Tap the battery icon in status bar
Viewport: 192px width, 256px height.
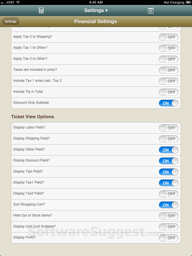(x=188, y=2)
